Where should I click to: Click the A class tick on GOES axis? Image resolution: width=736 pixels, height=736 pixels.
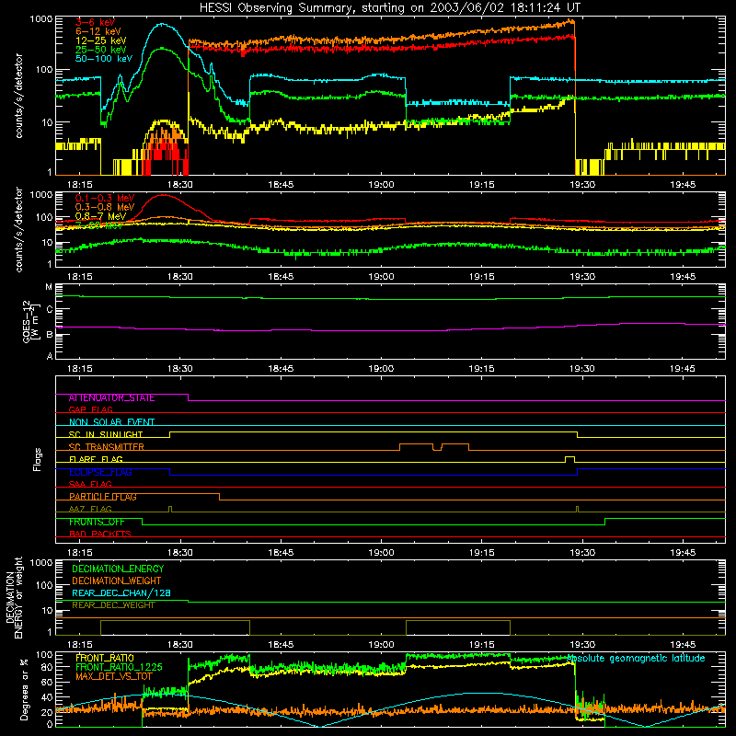point(50,356)
